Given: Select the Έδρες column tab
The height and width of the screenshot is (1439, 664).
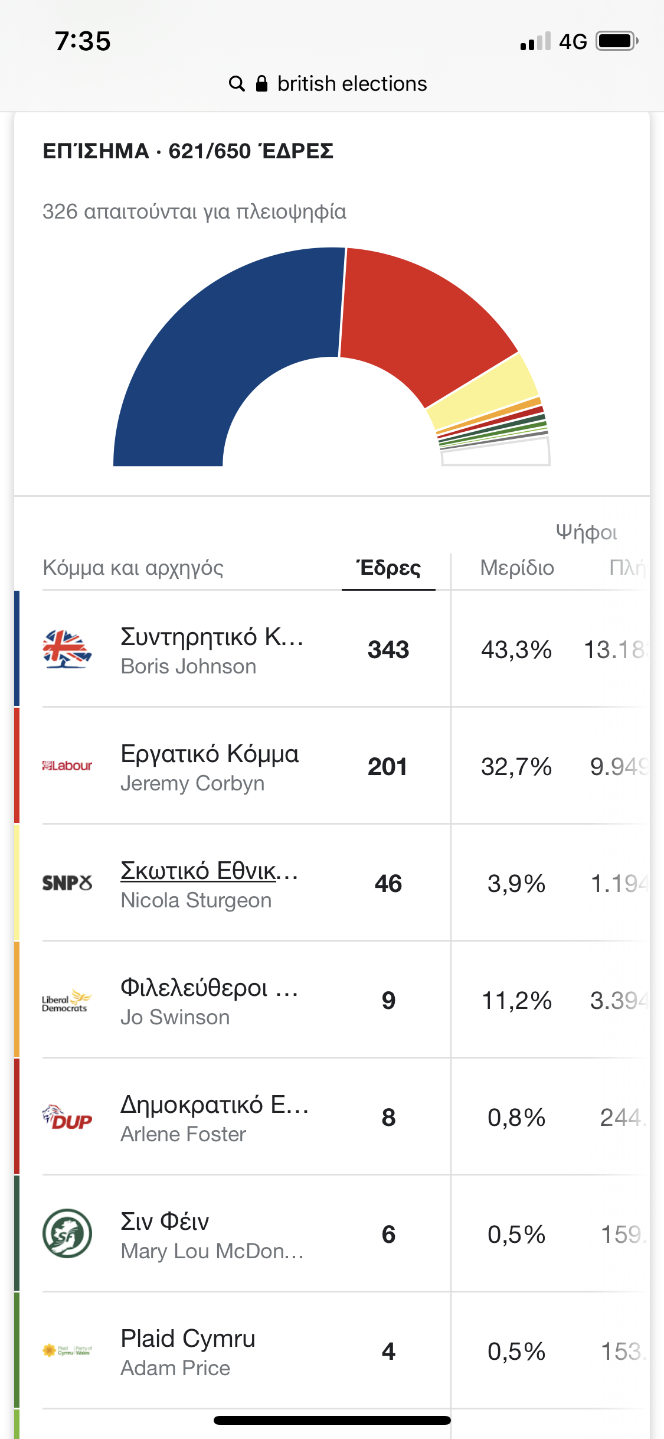Looking at the screenshot, I should click(x=388, y=568).
